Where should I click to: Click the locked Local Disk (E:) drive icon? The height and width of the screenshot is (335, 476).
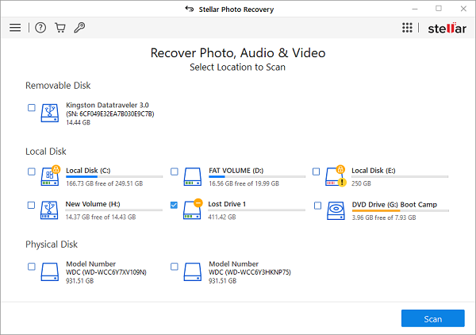336,176
